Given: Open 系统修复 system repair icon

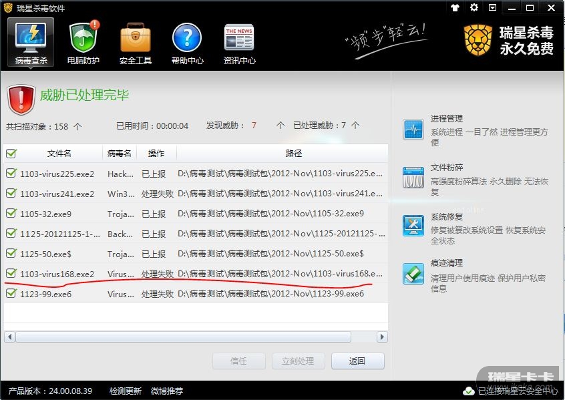Looking at the screenshot, I should click(x=413, y=225).
